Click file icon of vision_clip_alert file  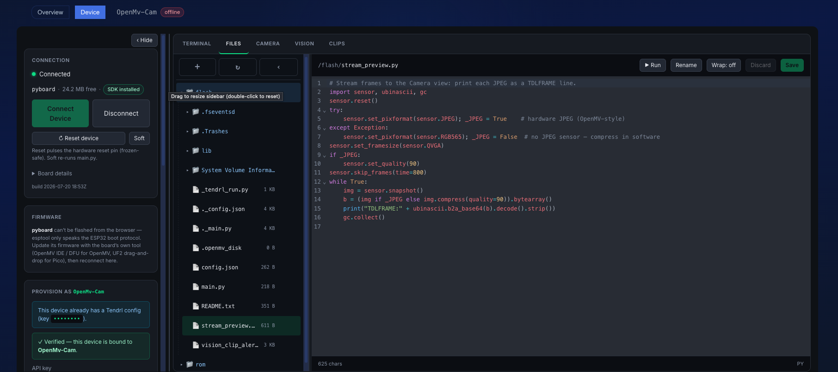196,345
